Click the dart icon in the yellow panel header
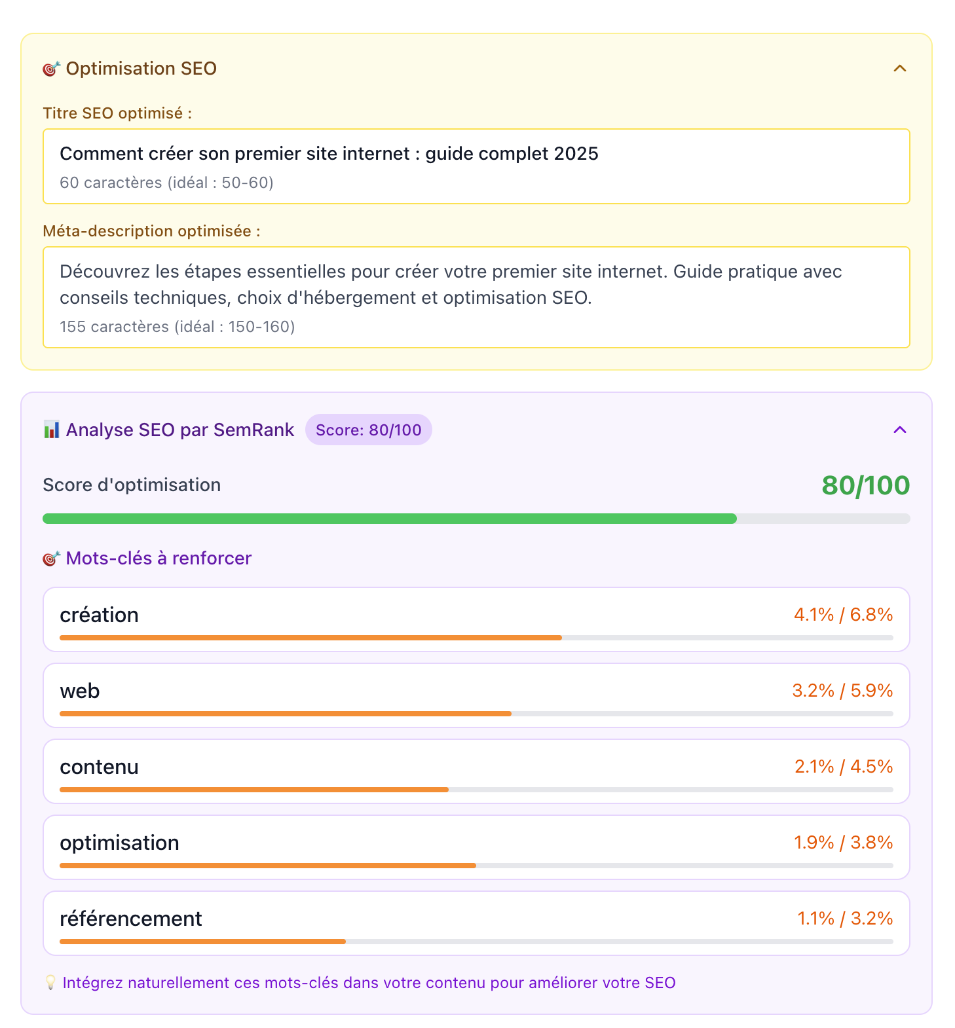This screenshot has height=1028, width=955. coord(51,67)
